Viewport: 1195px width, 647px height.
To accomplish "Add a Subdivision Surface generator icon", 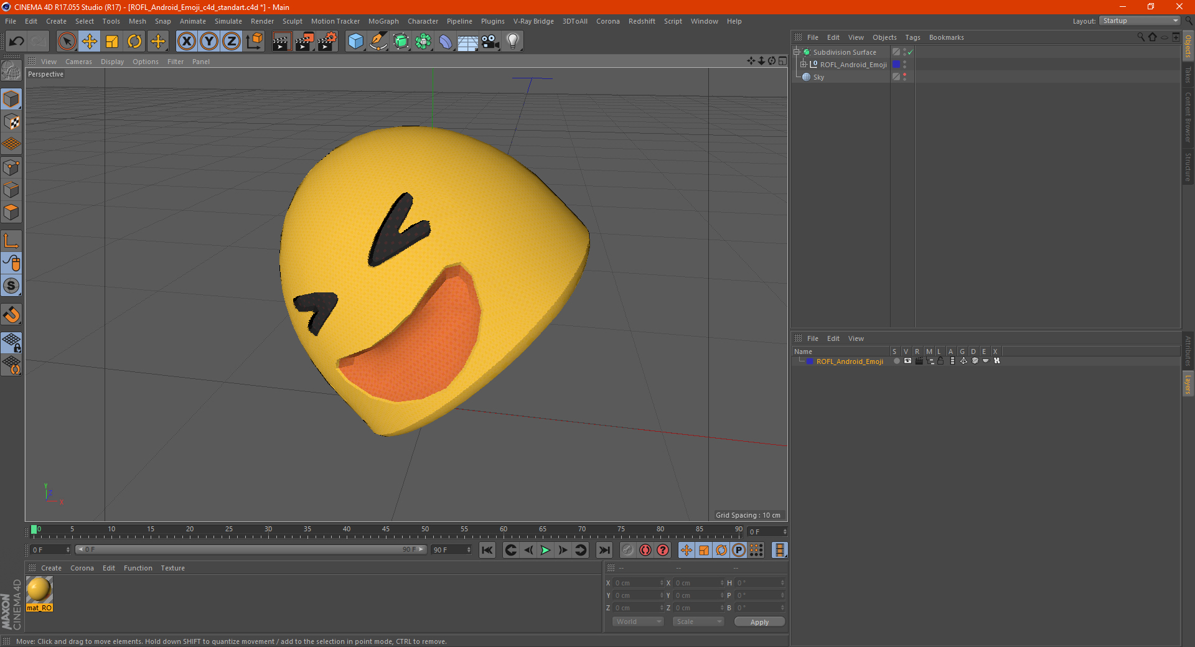I will (401, 42).
